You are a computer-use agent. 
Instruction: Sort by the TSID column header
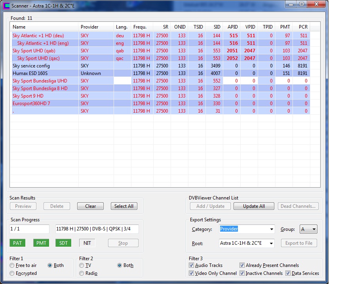pyautogui.click(x=197, y=27)
